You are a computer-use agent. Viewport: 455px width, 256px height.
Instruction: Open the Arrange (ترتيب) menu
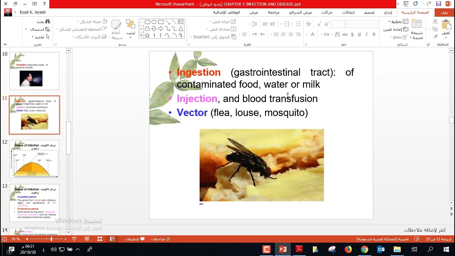tap(130, 28)
